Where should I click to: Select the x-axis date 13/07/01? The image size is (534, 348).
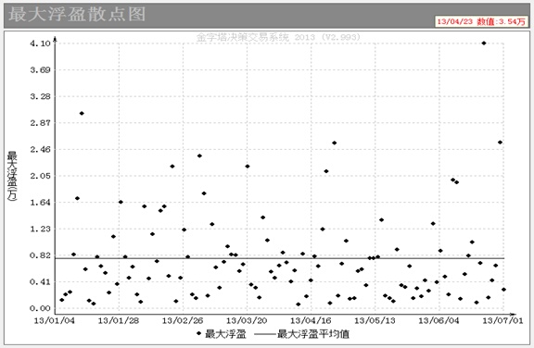(x=502, y=320)
